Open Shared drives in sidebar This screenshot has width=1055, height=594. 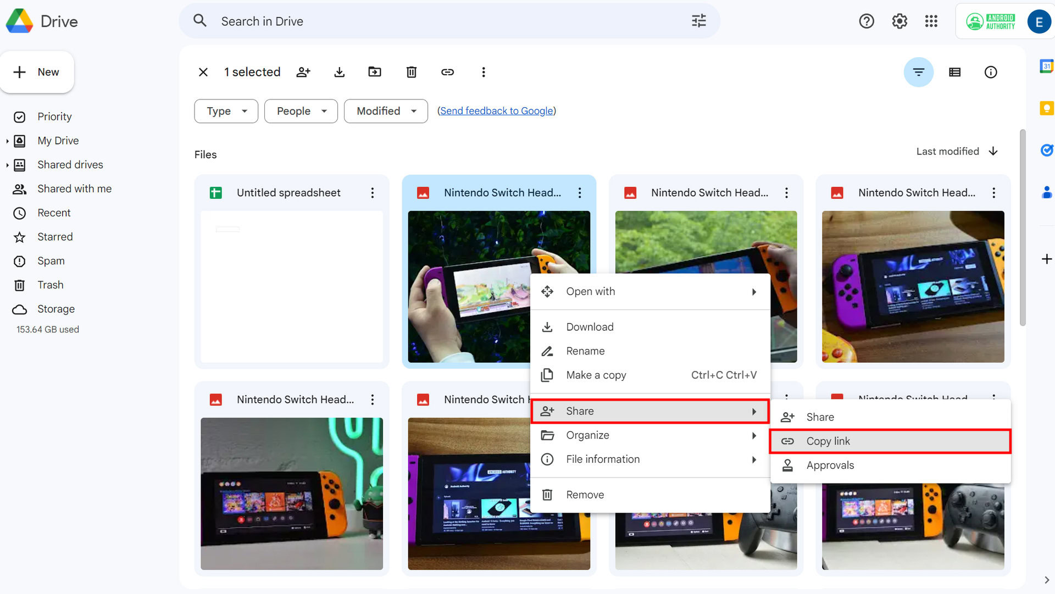coord(70,165)
